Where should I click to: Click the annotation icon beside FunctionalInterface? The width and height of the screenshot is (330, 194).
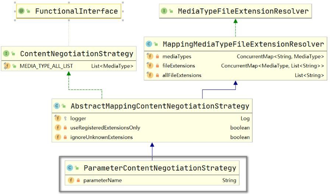pos(21,11)
